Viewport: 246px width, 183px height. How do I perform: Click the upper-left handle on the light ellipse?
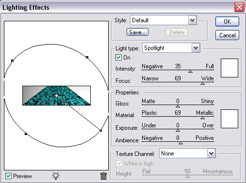tap(13, 61)
